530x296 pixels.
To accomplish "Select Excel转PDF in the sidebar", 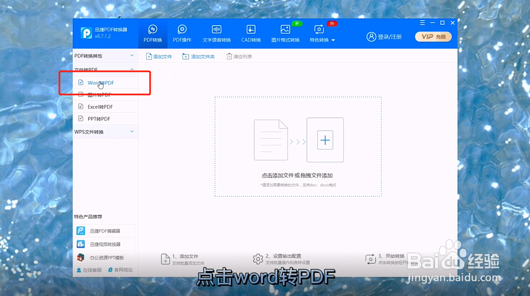I will [x=105, y=107].
